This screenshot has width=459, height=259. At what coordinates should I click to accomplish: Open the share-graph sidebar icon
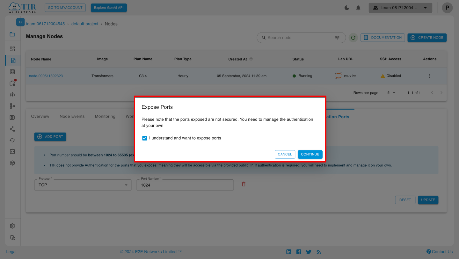12,129
